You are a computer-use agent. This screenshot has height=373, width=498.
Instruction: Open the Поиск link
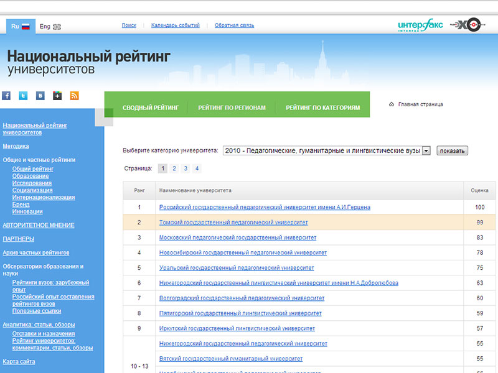(129, 25)
